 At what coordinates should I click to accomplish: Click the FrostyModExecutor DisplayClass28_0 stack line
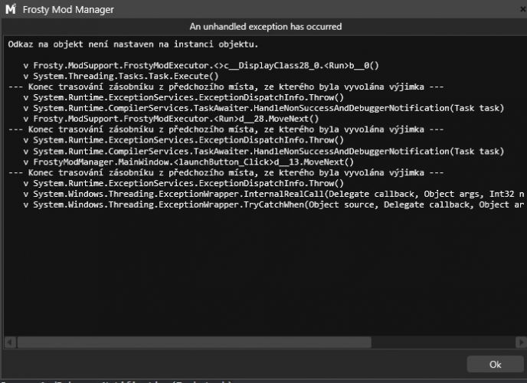pyautogui.click(x=201, y=66)
